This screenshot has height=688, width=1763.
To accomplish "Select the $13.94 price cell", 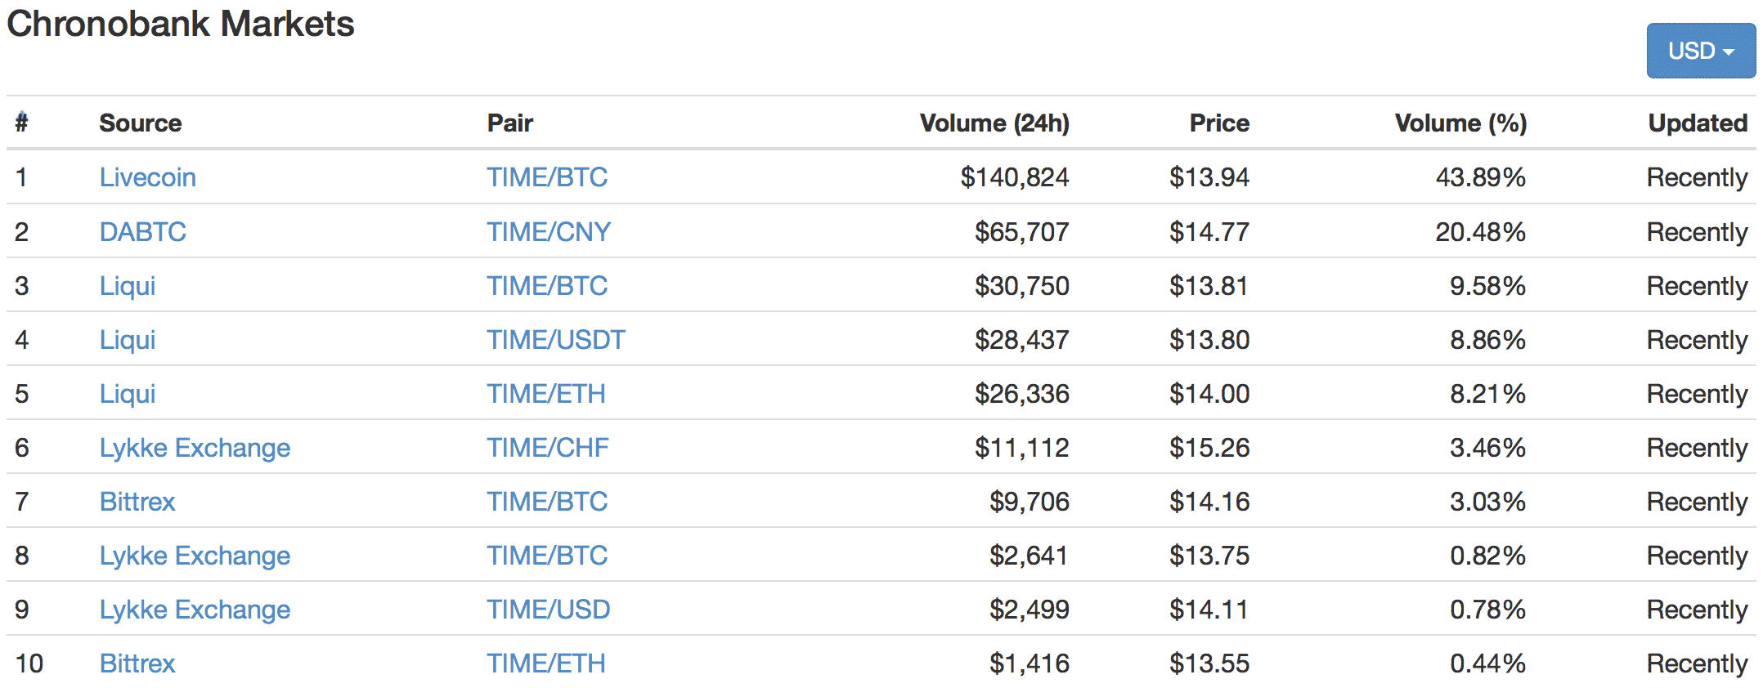I will (1209, 177).
